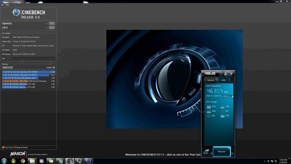
Task: Select third-ranked AMD Opteron 2435 row
Action: point(29,78)
